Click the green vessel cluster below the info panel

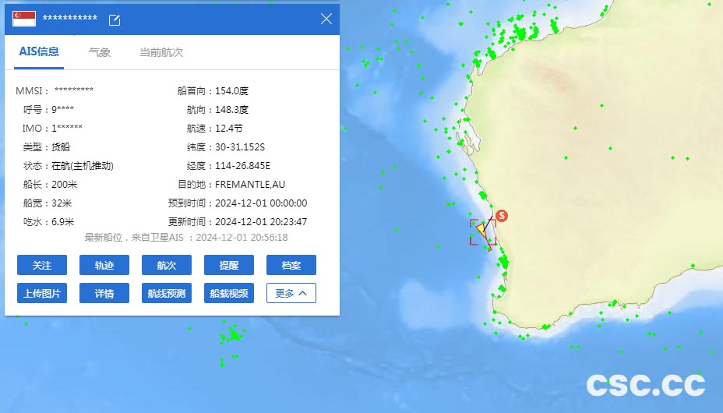(x=231, y=337)
